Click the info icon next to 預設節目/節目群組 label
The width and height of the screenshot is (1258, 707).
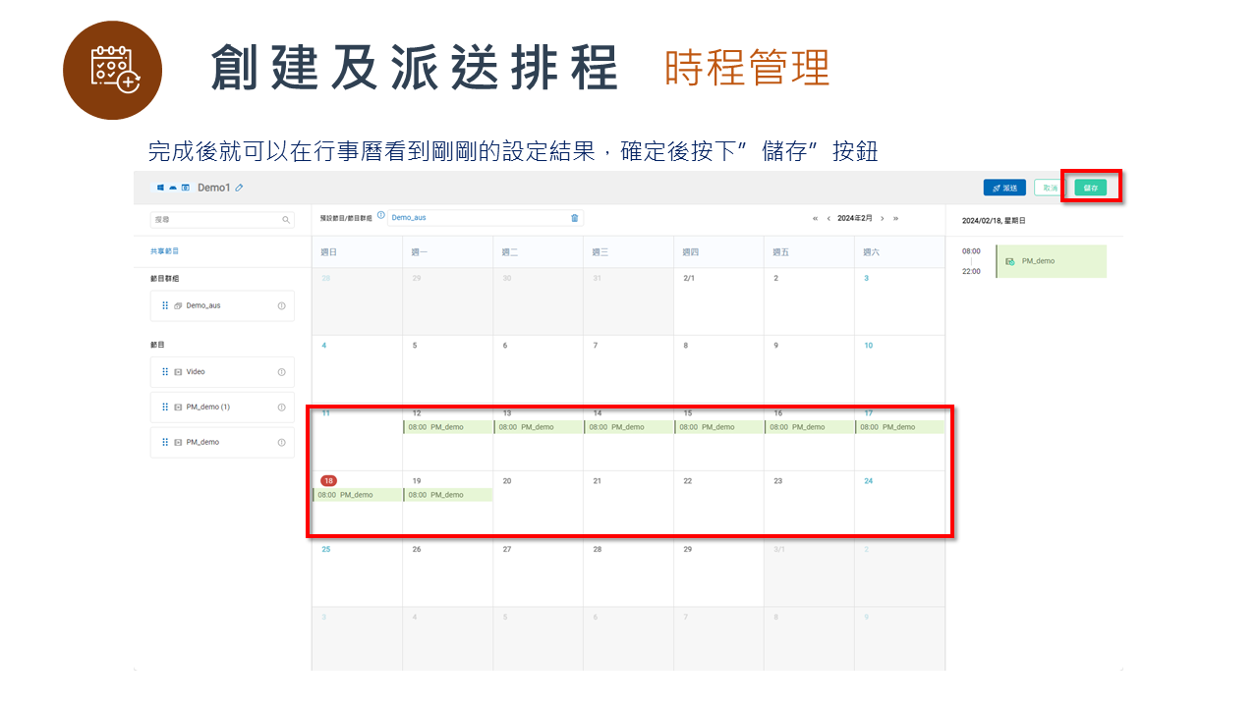click(x=380, y=214)
